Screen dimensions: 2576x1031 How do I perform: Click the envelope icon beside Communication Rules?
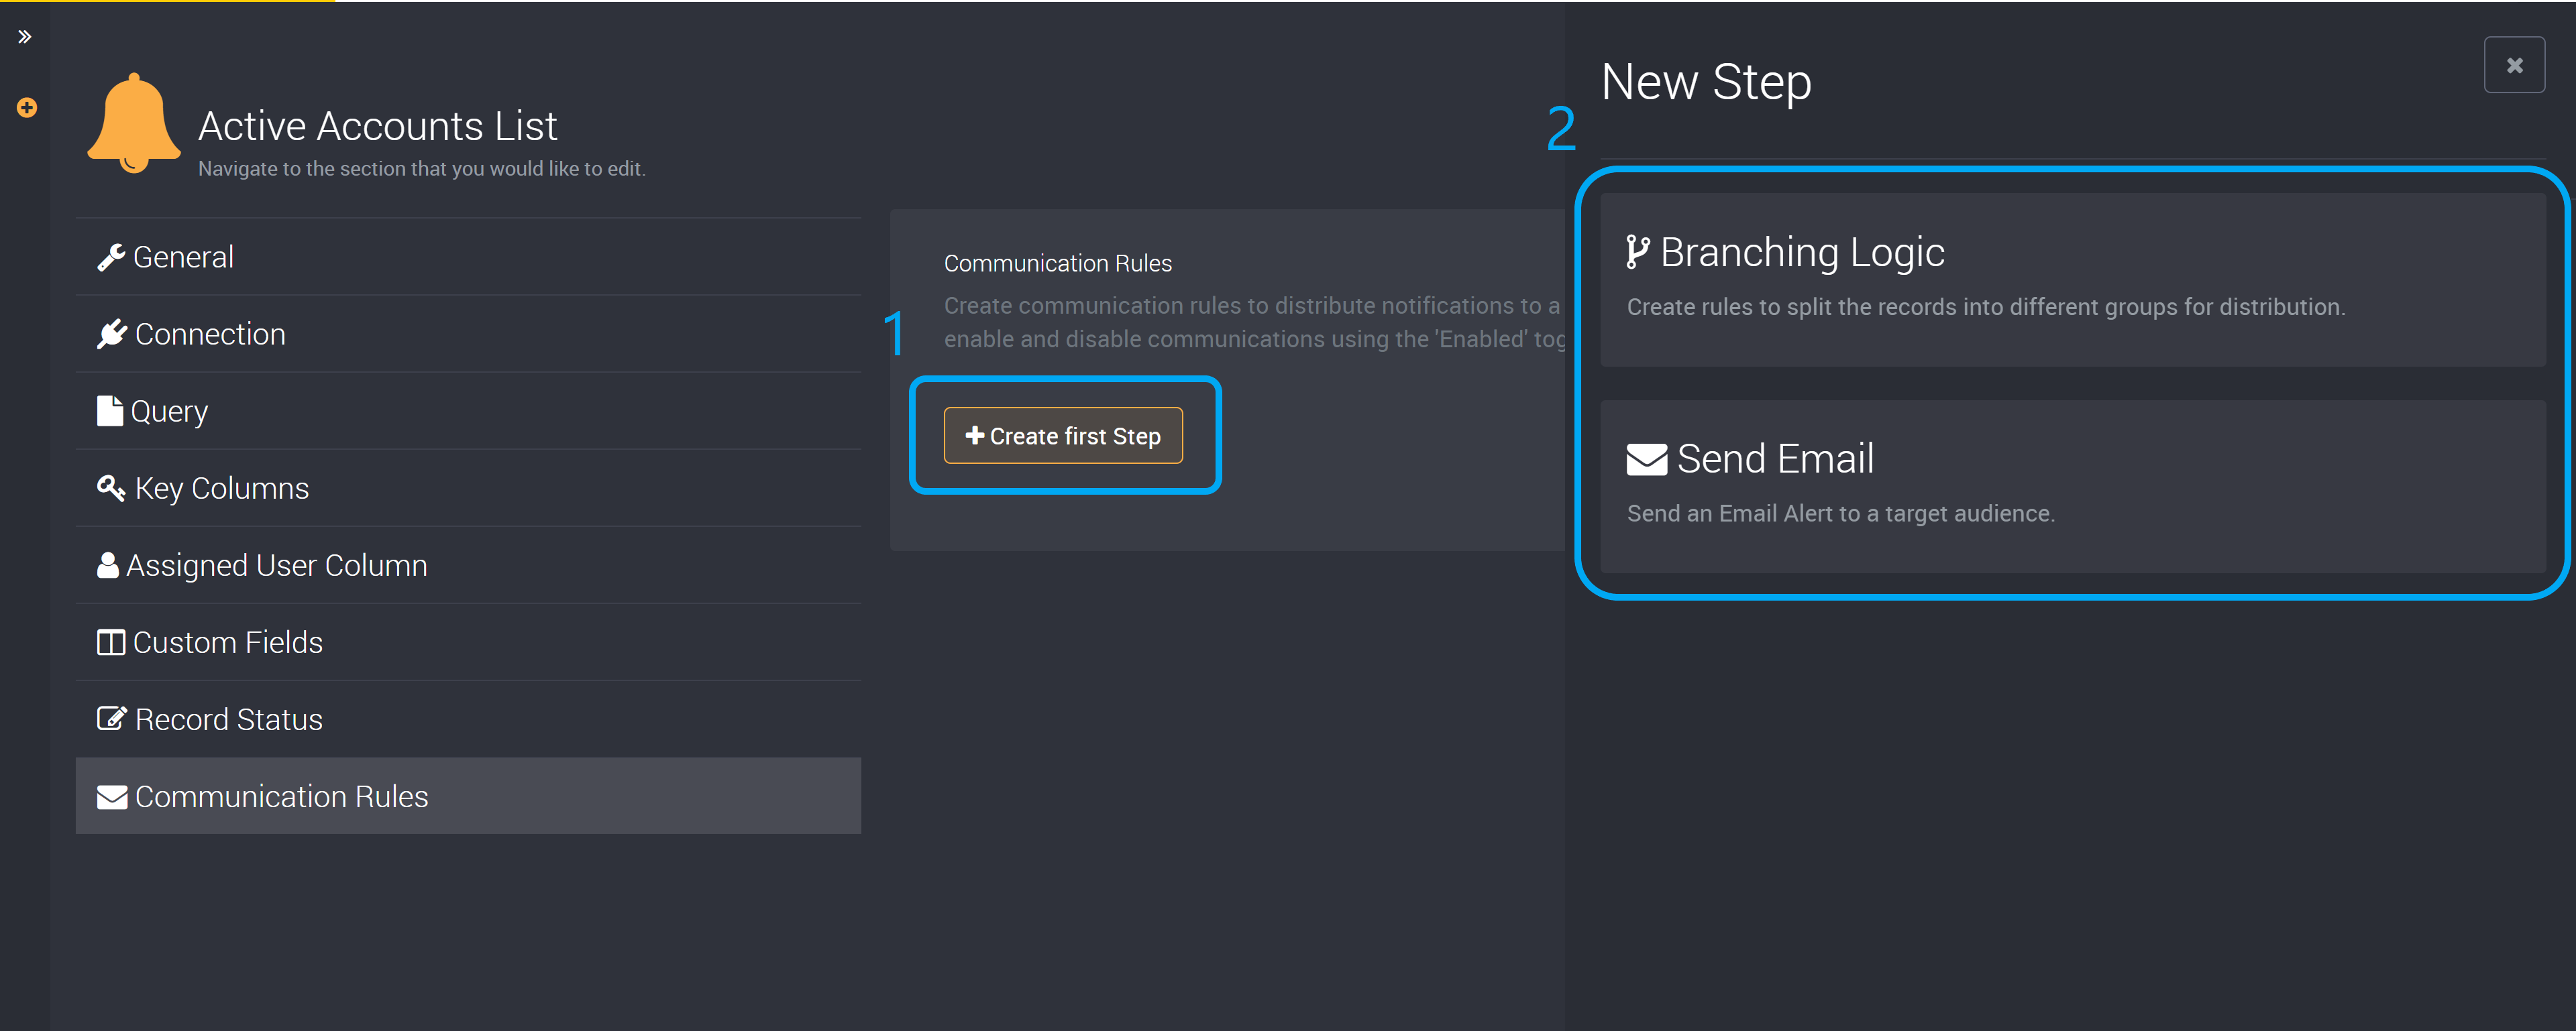(x=112, y=796)
